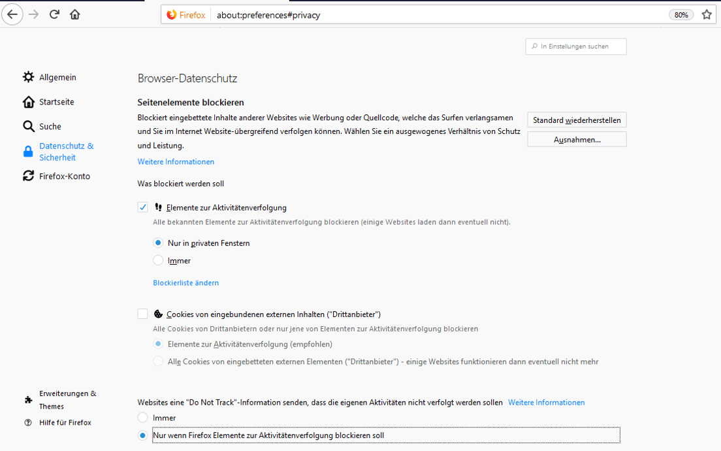Open the Allgemein settings category

click(x=50, y=77)
